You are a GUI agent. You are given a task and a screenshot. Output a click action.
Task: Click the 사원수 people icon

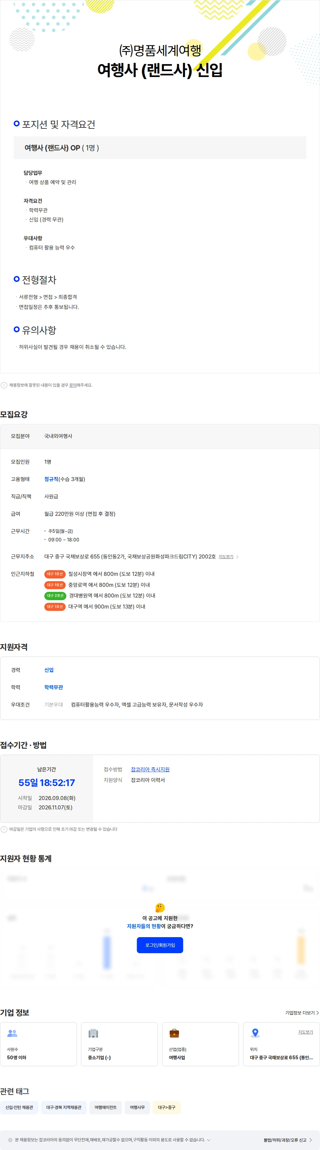pos(12,1033)
